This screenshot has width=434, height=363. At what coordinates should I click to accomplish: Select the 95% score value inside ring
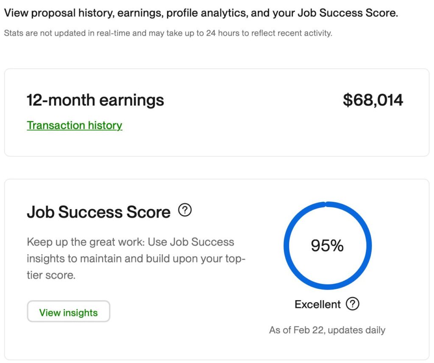327,246
